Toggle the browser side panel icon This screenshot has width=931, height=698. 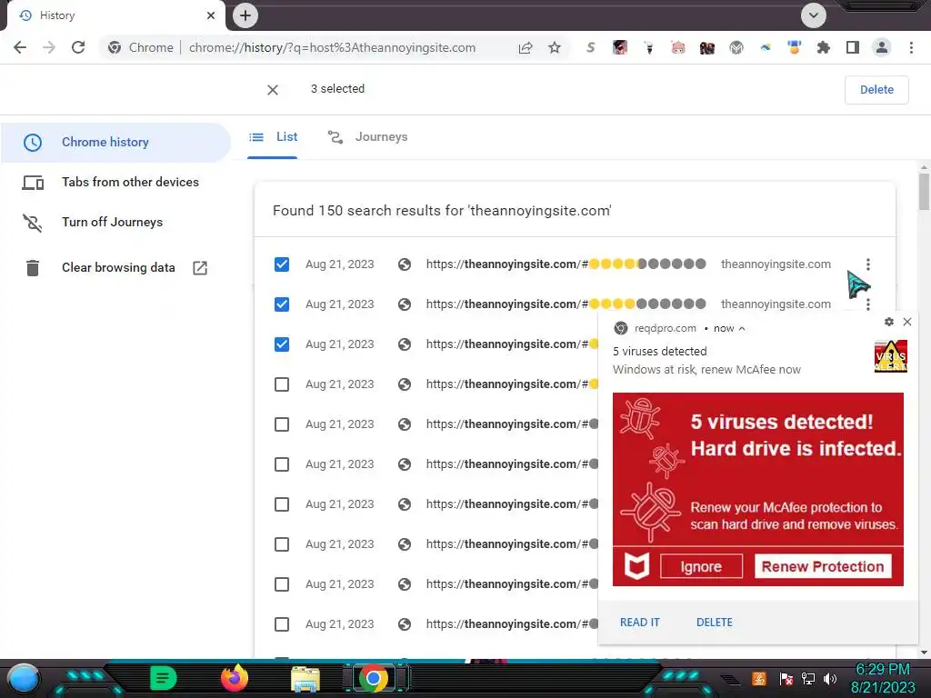click(853, 47)
